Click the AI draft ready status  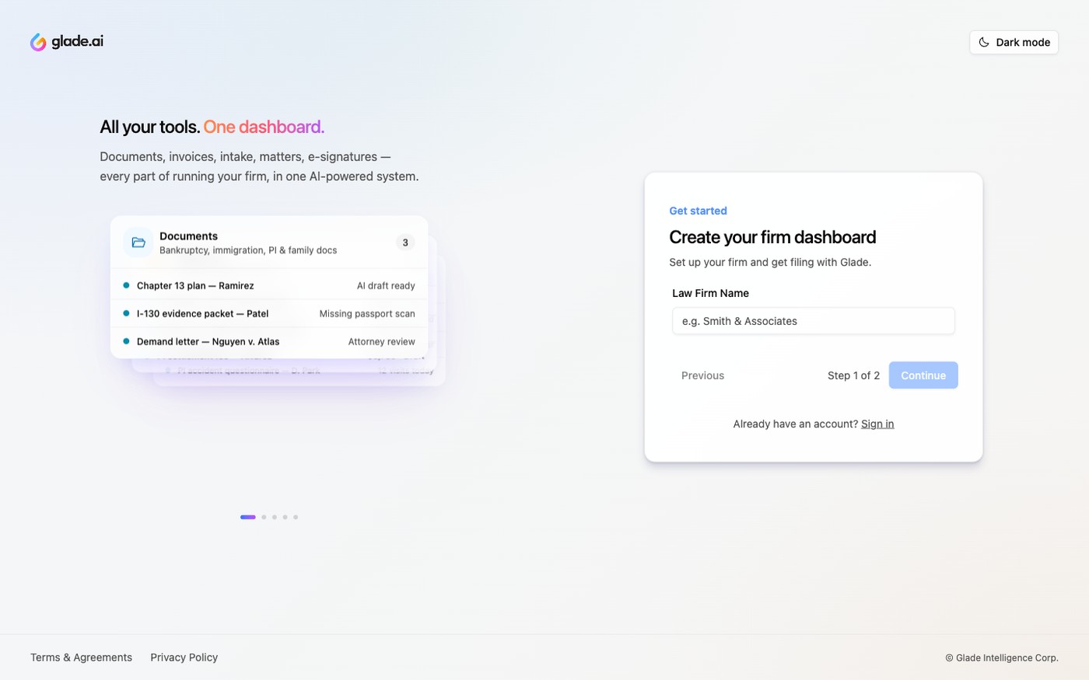[x=386, y=286]
